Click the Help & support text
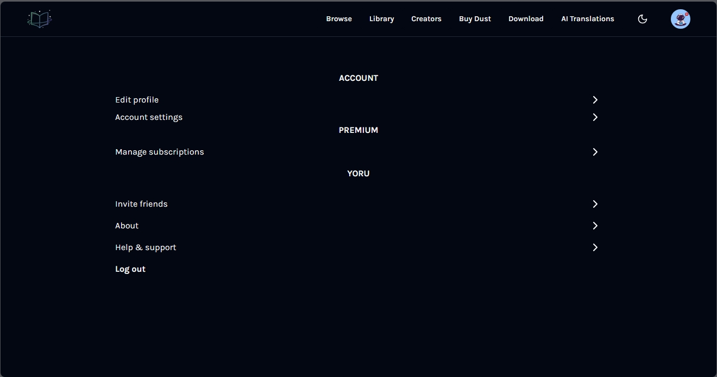This screenshot has height=377, width=717. (x=146, y=247)
